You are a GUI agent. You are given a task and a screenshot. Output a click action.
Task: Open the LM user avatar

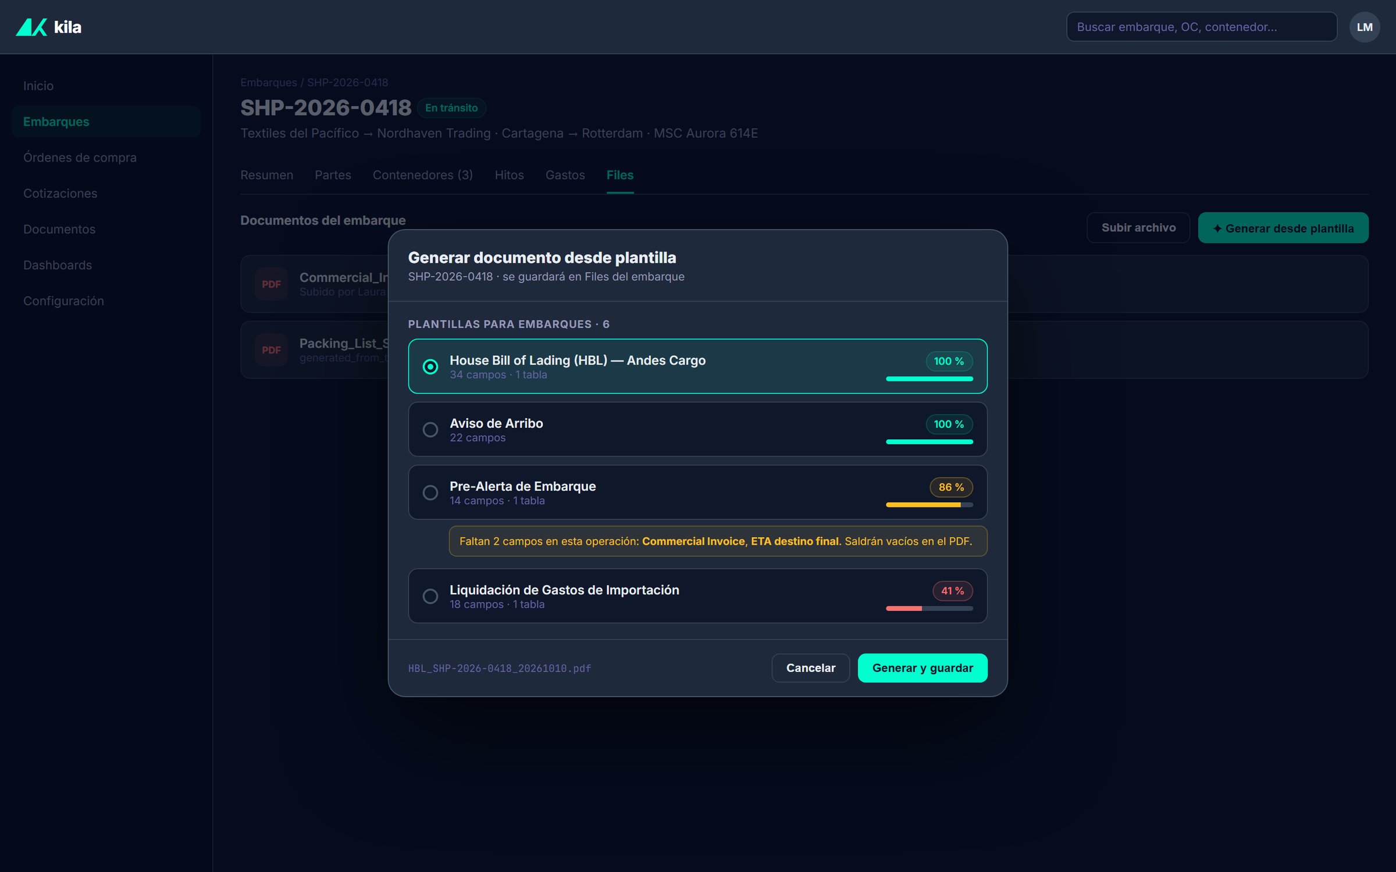click(x=1364, y=27)
